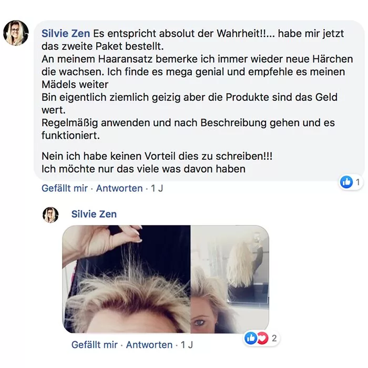Click Silvie Zen's name above the photo reply
The image size is (368, 368).
tap(94, 214)
